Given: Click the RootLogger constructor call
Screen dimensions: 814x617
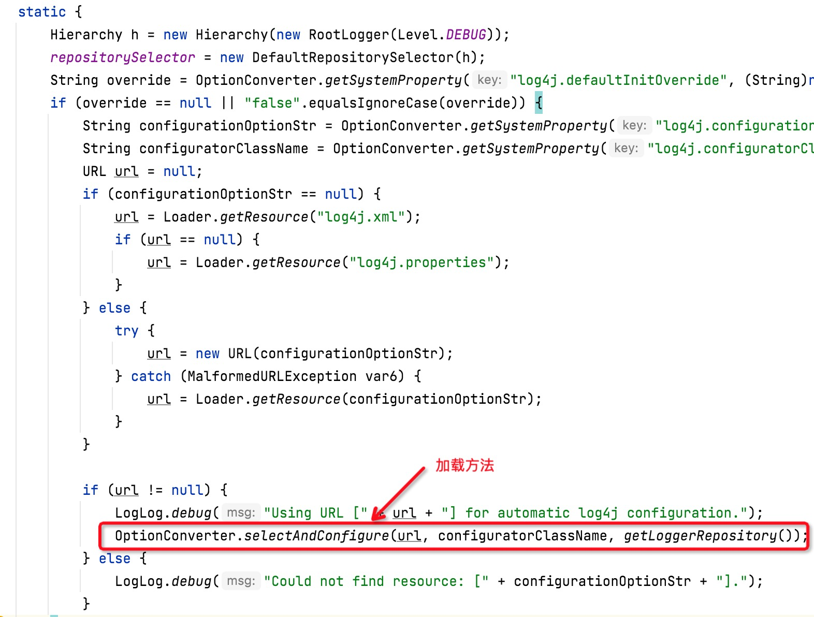Looking at the screenshot, I should pyautogui.click(x=348, y=35).
